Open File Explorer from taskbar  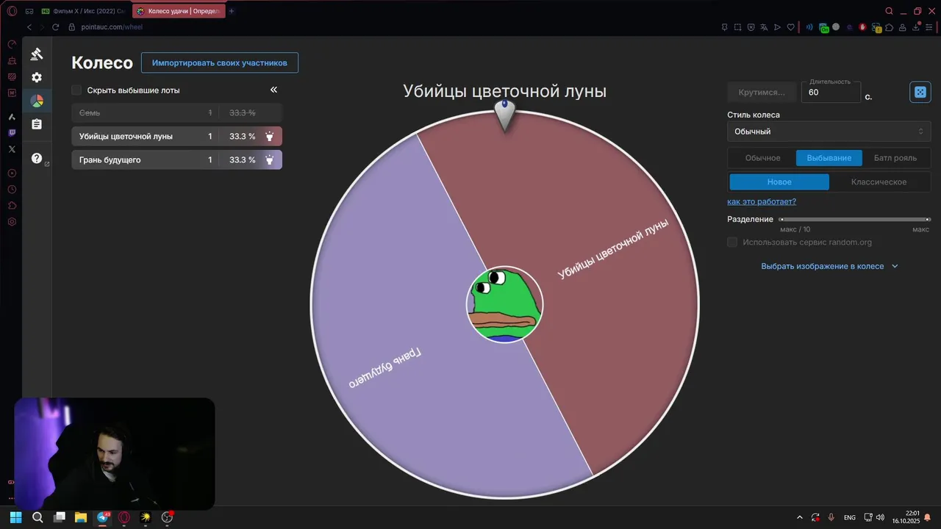tap(81, 517)
